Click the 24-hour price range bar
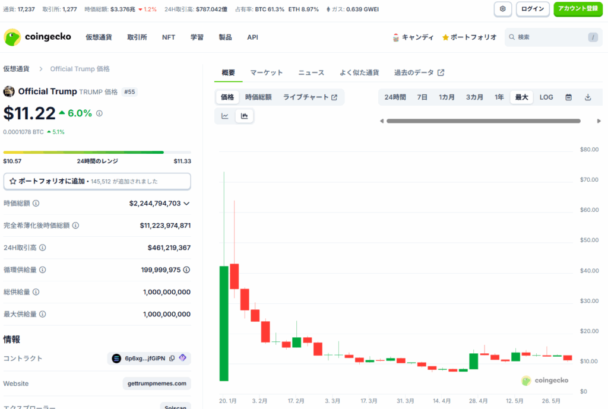Screen dimensions: 608x409 [97, 153]
